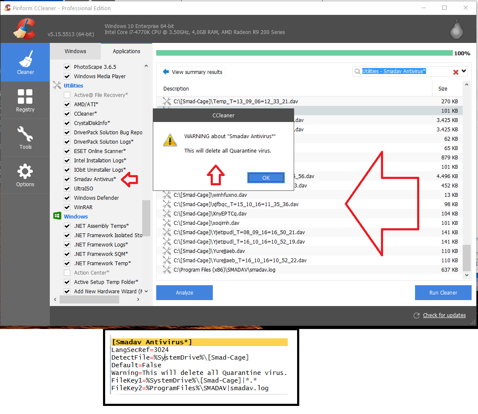
Task: Click the applications list vertical scrollbar thumb
Action: (146, 218)
